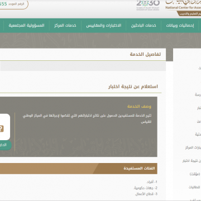The height and width of the screenshot is (201, 201).
Task: Open the المسؤولية المجتمعية menu
Action: (x=26, y=26)
